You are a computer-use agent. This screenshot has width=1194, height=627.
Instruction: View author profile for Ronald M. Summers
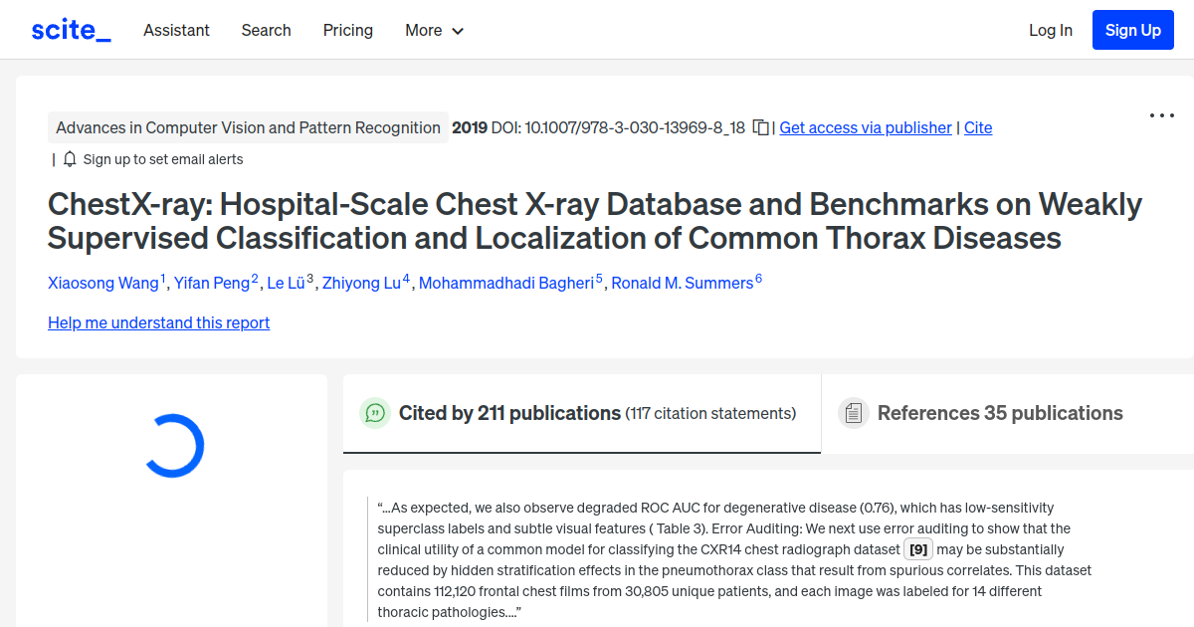coord(683,283)
